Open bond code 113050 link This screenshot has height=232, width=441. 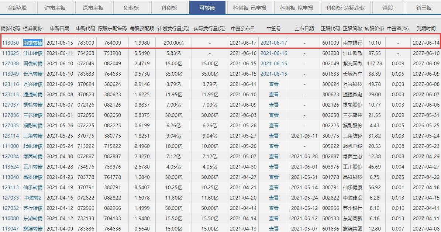pos(10,43)
